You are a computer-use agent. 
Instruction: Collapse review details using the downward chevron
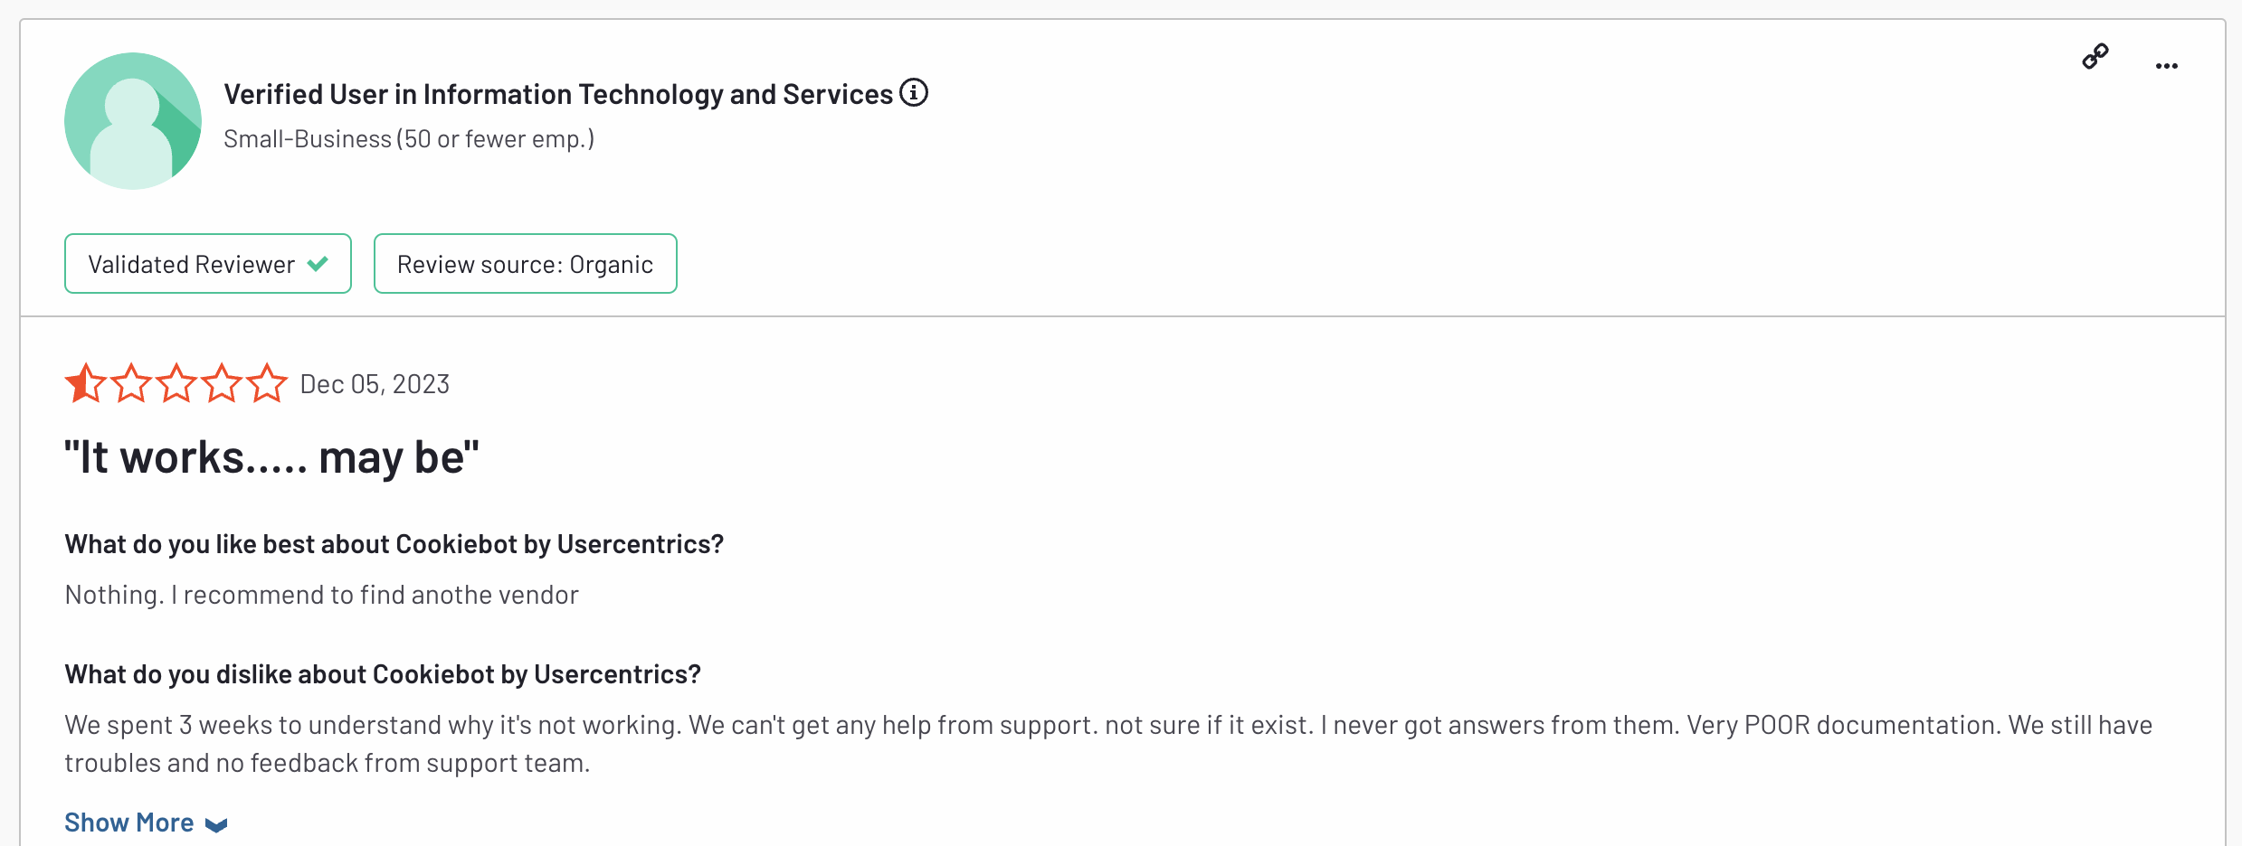(215, 823)
